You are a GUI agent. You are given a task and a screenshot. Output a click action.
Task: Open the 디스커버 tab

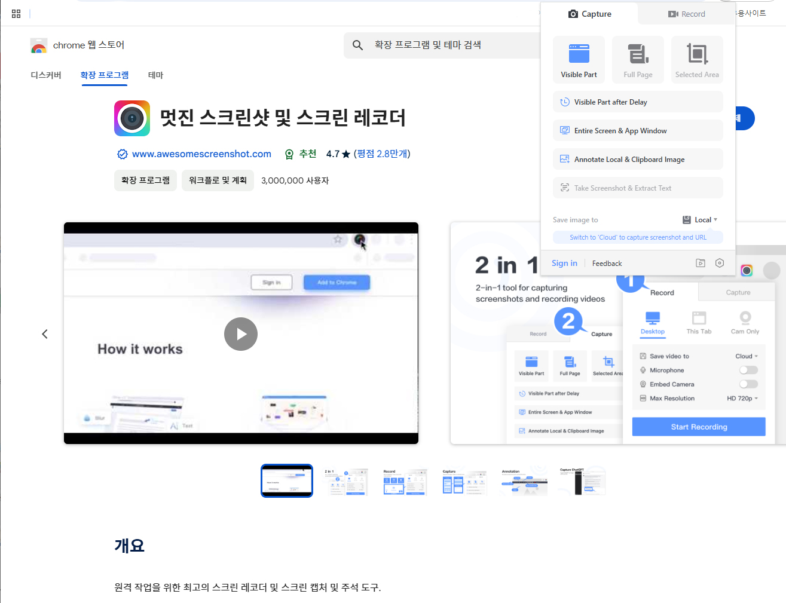click(46, 75)
